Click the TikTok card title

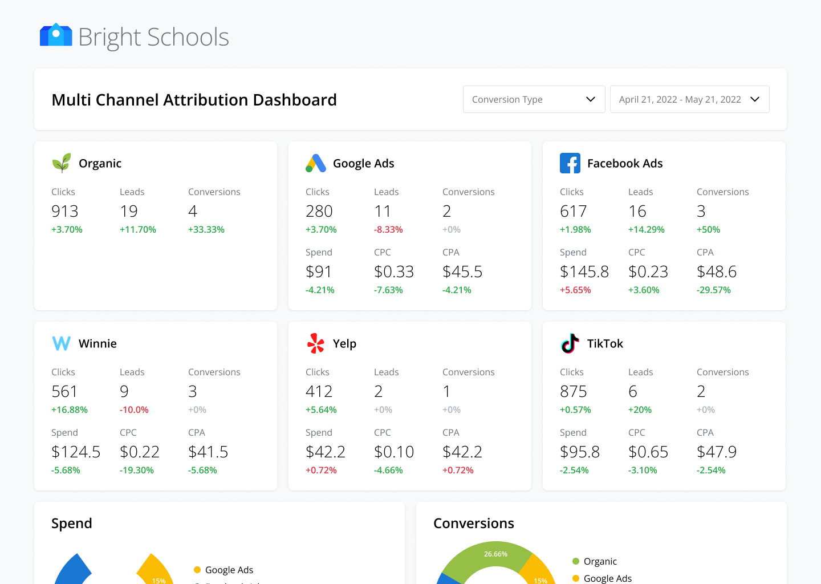605,343
